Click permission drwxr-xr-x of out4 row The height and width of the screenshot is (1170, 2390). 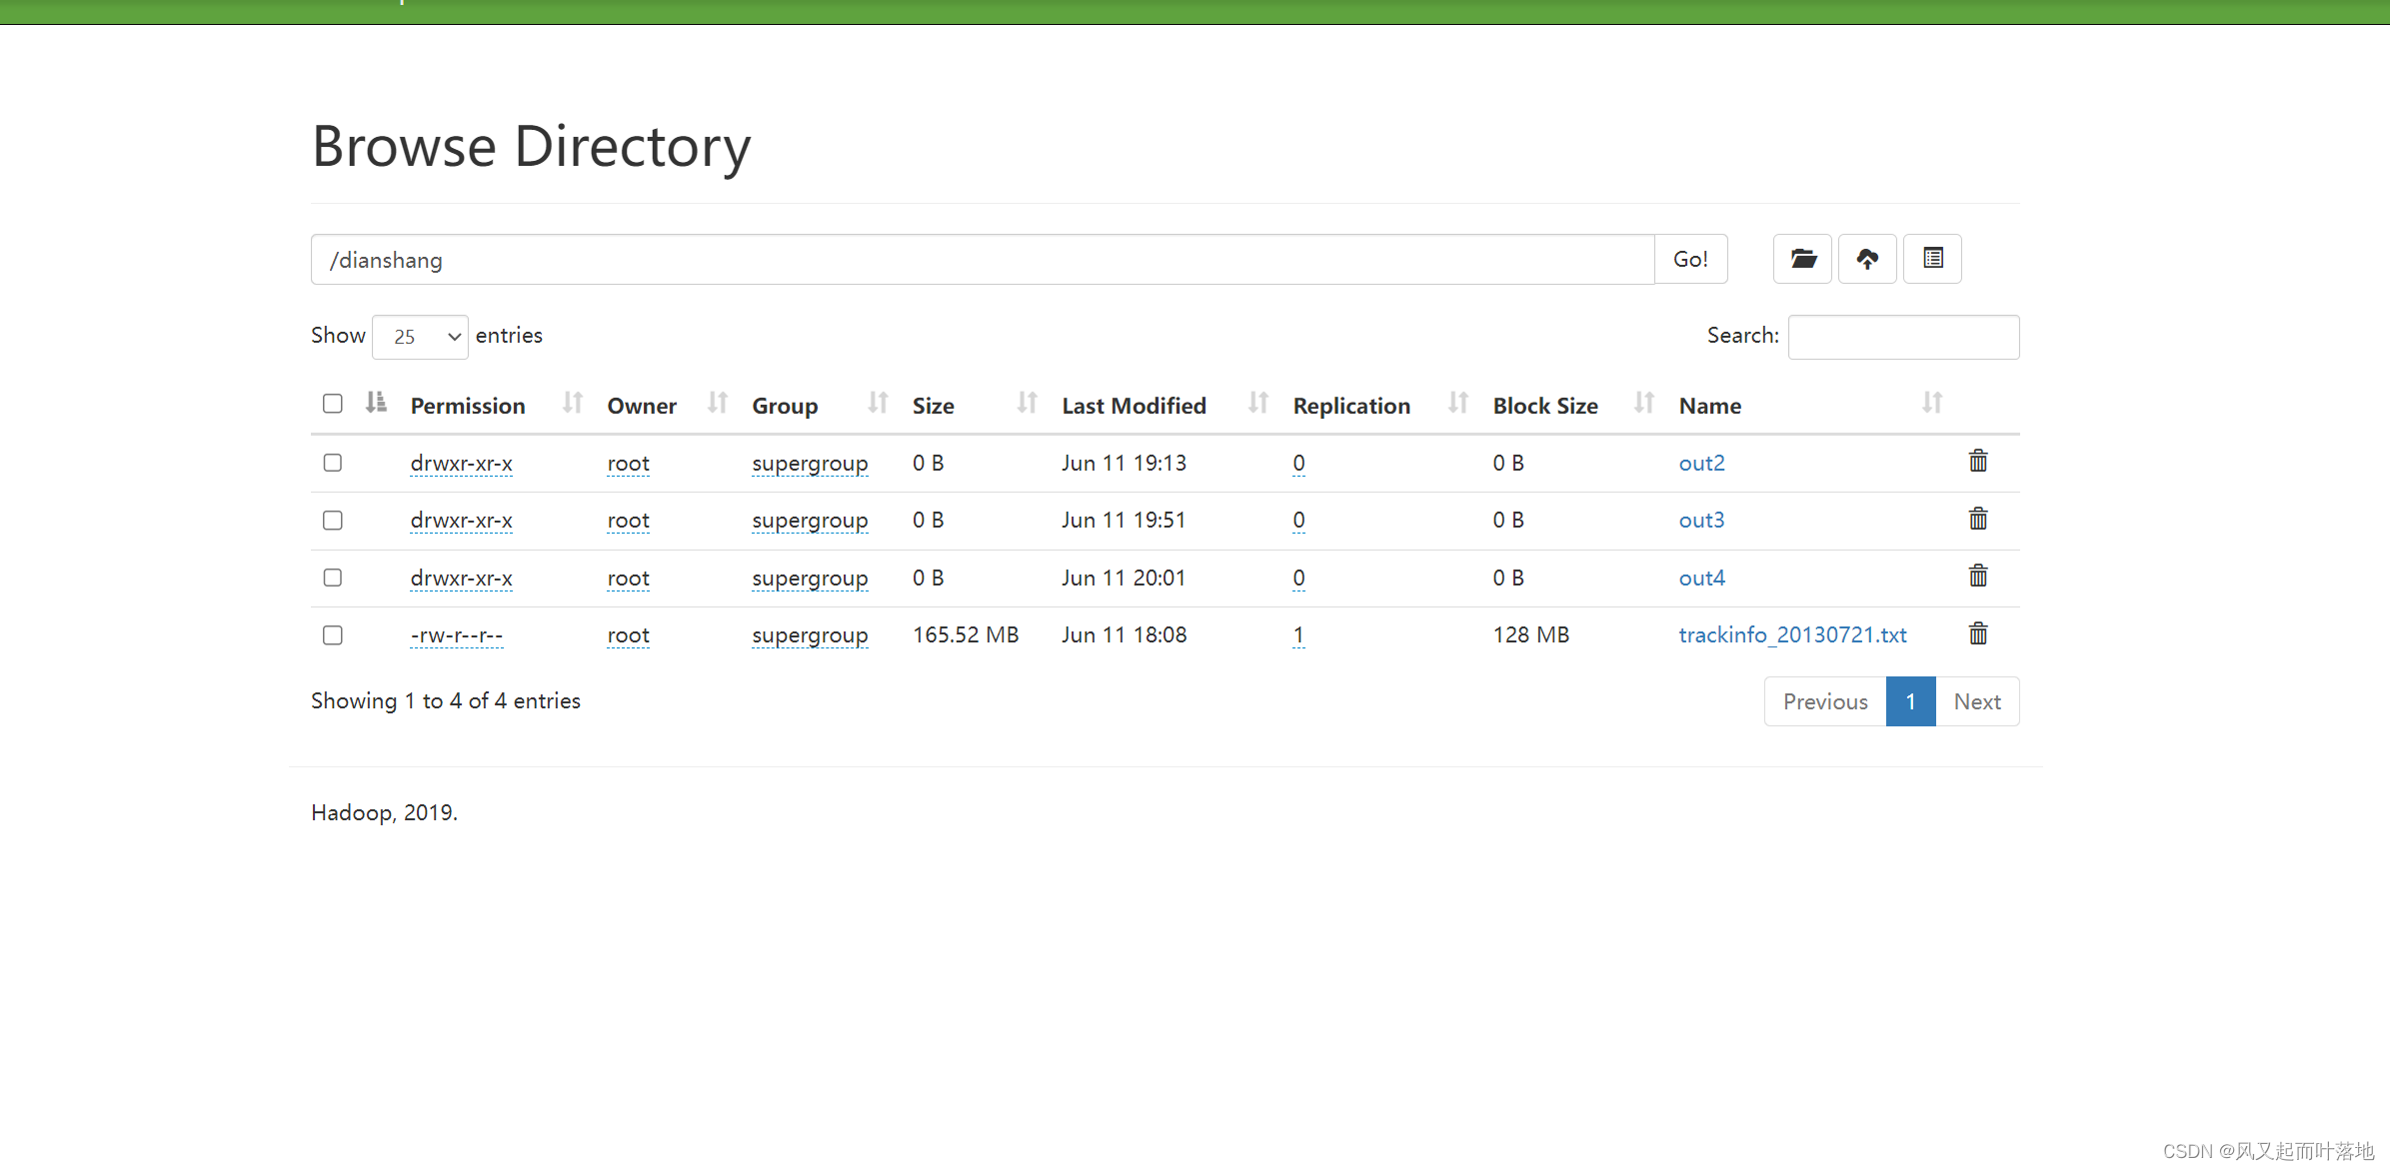461,578
